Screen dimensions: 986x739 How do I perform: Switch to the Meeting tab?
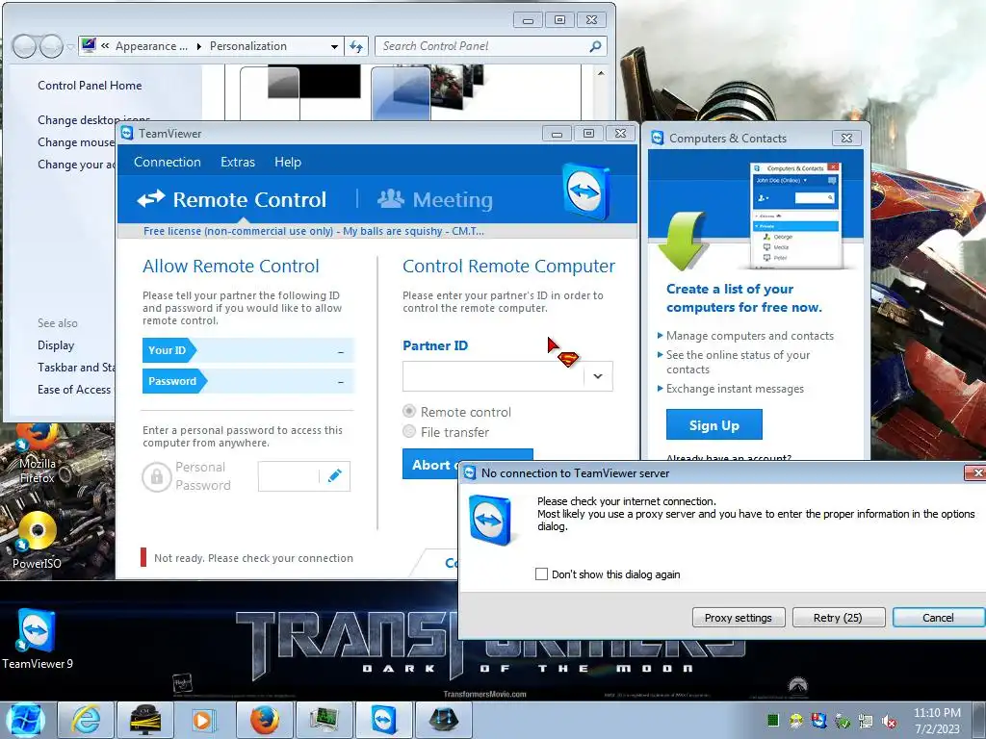[x=435, y=199]
